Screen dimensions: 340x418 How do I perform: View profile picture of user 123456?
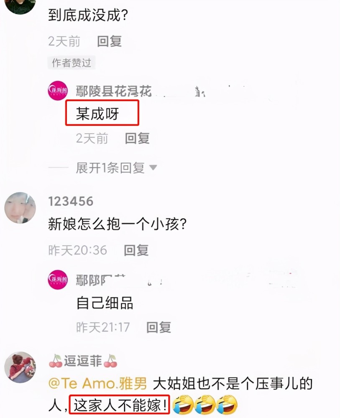(x=20, y=208)
